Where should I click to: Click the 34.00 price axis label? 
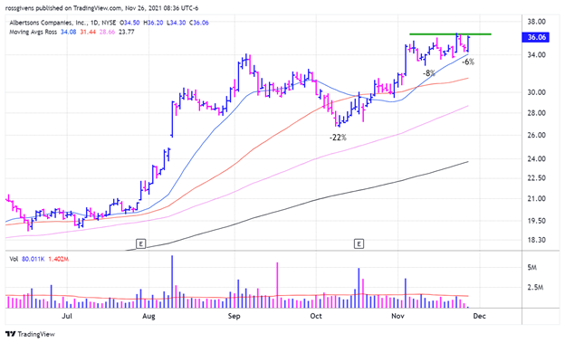[537, 55]
